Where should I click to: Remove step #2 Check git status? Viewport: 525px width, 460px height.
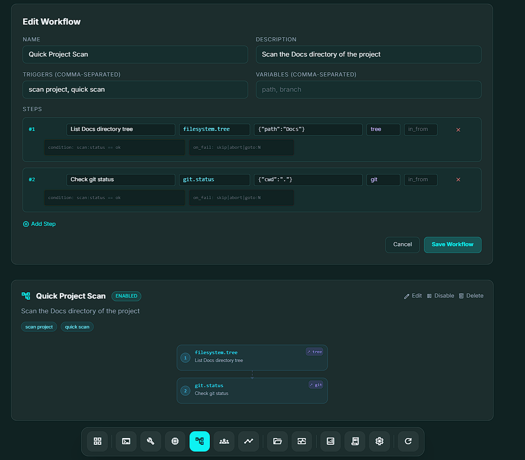coord(459,180)
